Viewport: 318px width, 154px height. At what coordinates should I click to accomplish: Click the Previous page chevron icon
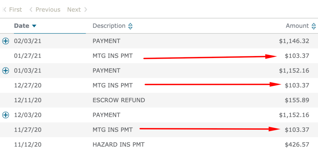tap(31, 10)
